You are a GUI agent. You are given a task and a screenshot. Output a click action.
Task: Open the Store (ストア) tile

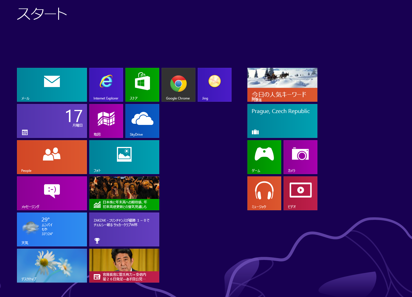pyautogui.click(x=142, y=85)
